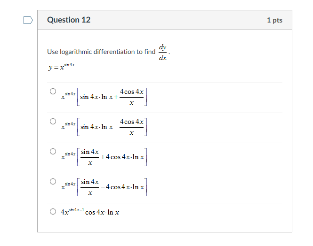Click the 'cos 4x·ln x' text in the fifth answer
Image resolution: width=313 pixels, height=246 pixels.
tap(102, 212)
